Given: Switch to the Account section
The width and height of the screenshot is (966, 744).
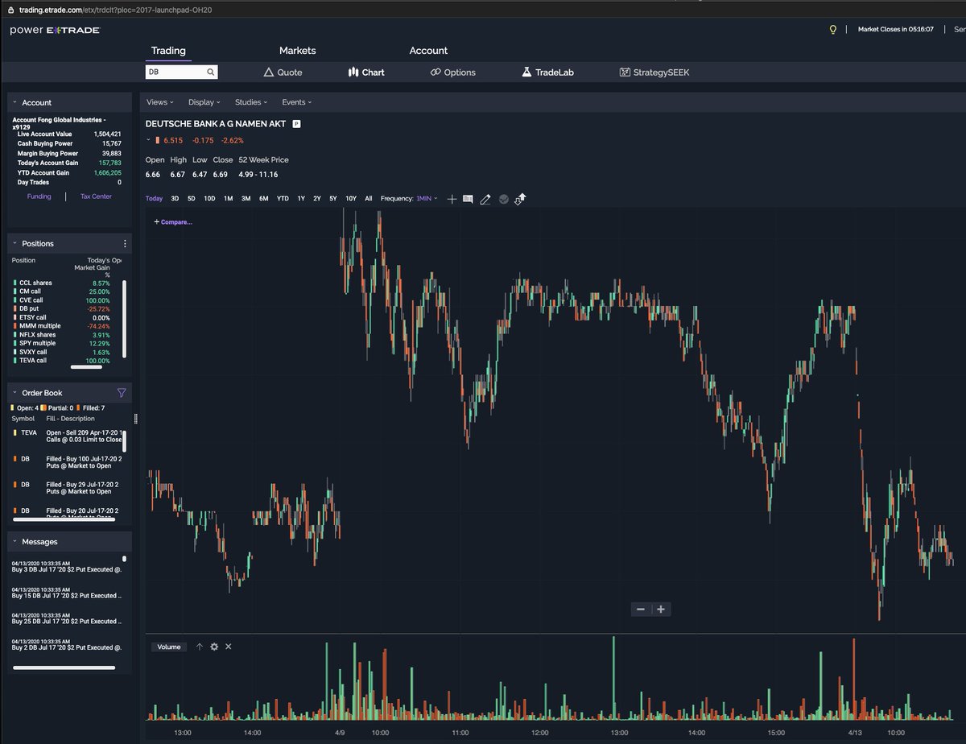Looking at the screenshot, I should click(428, 50).
